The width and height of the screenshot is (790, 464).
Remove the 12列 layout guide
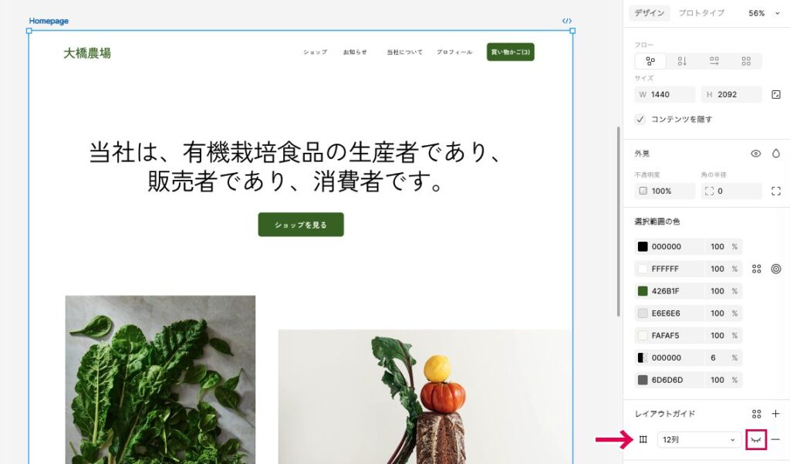(776, 440)
